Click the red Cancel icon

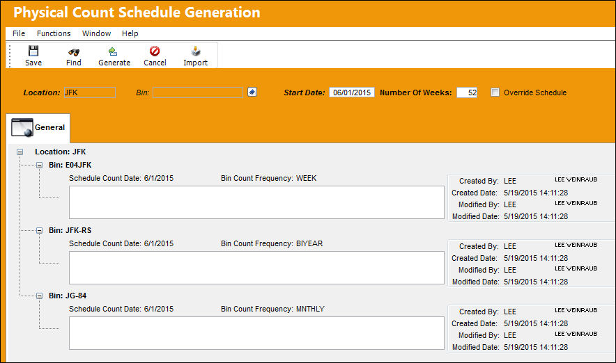[x=155, y=51]
